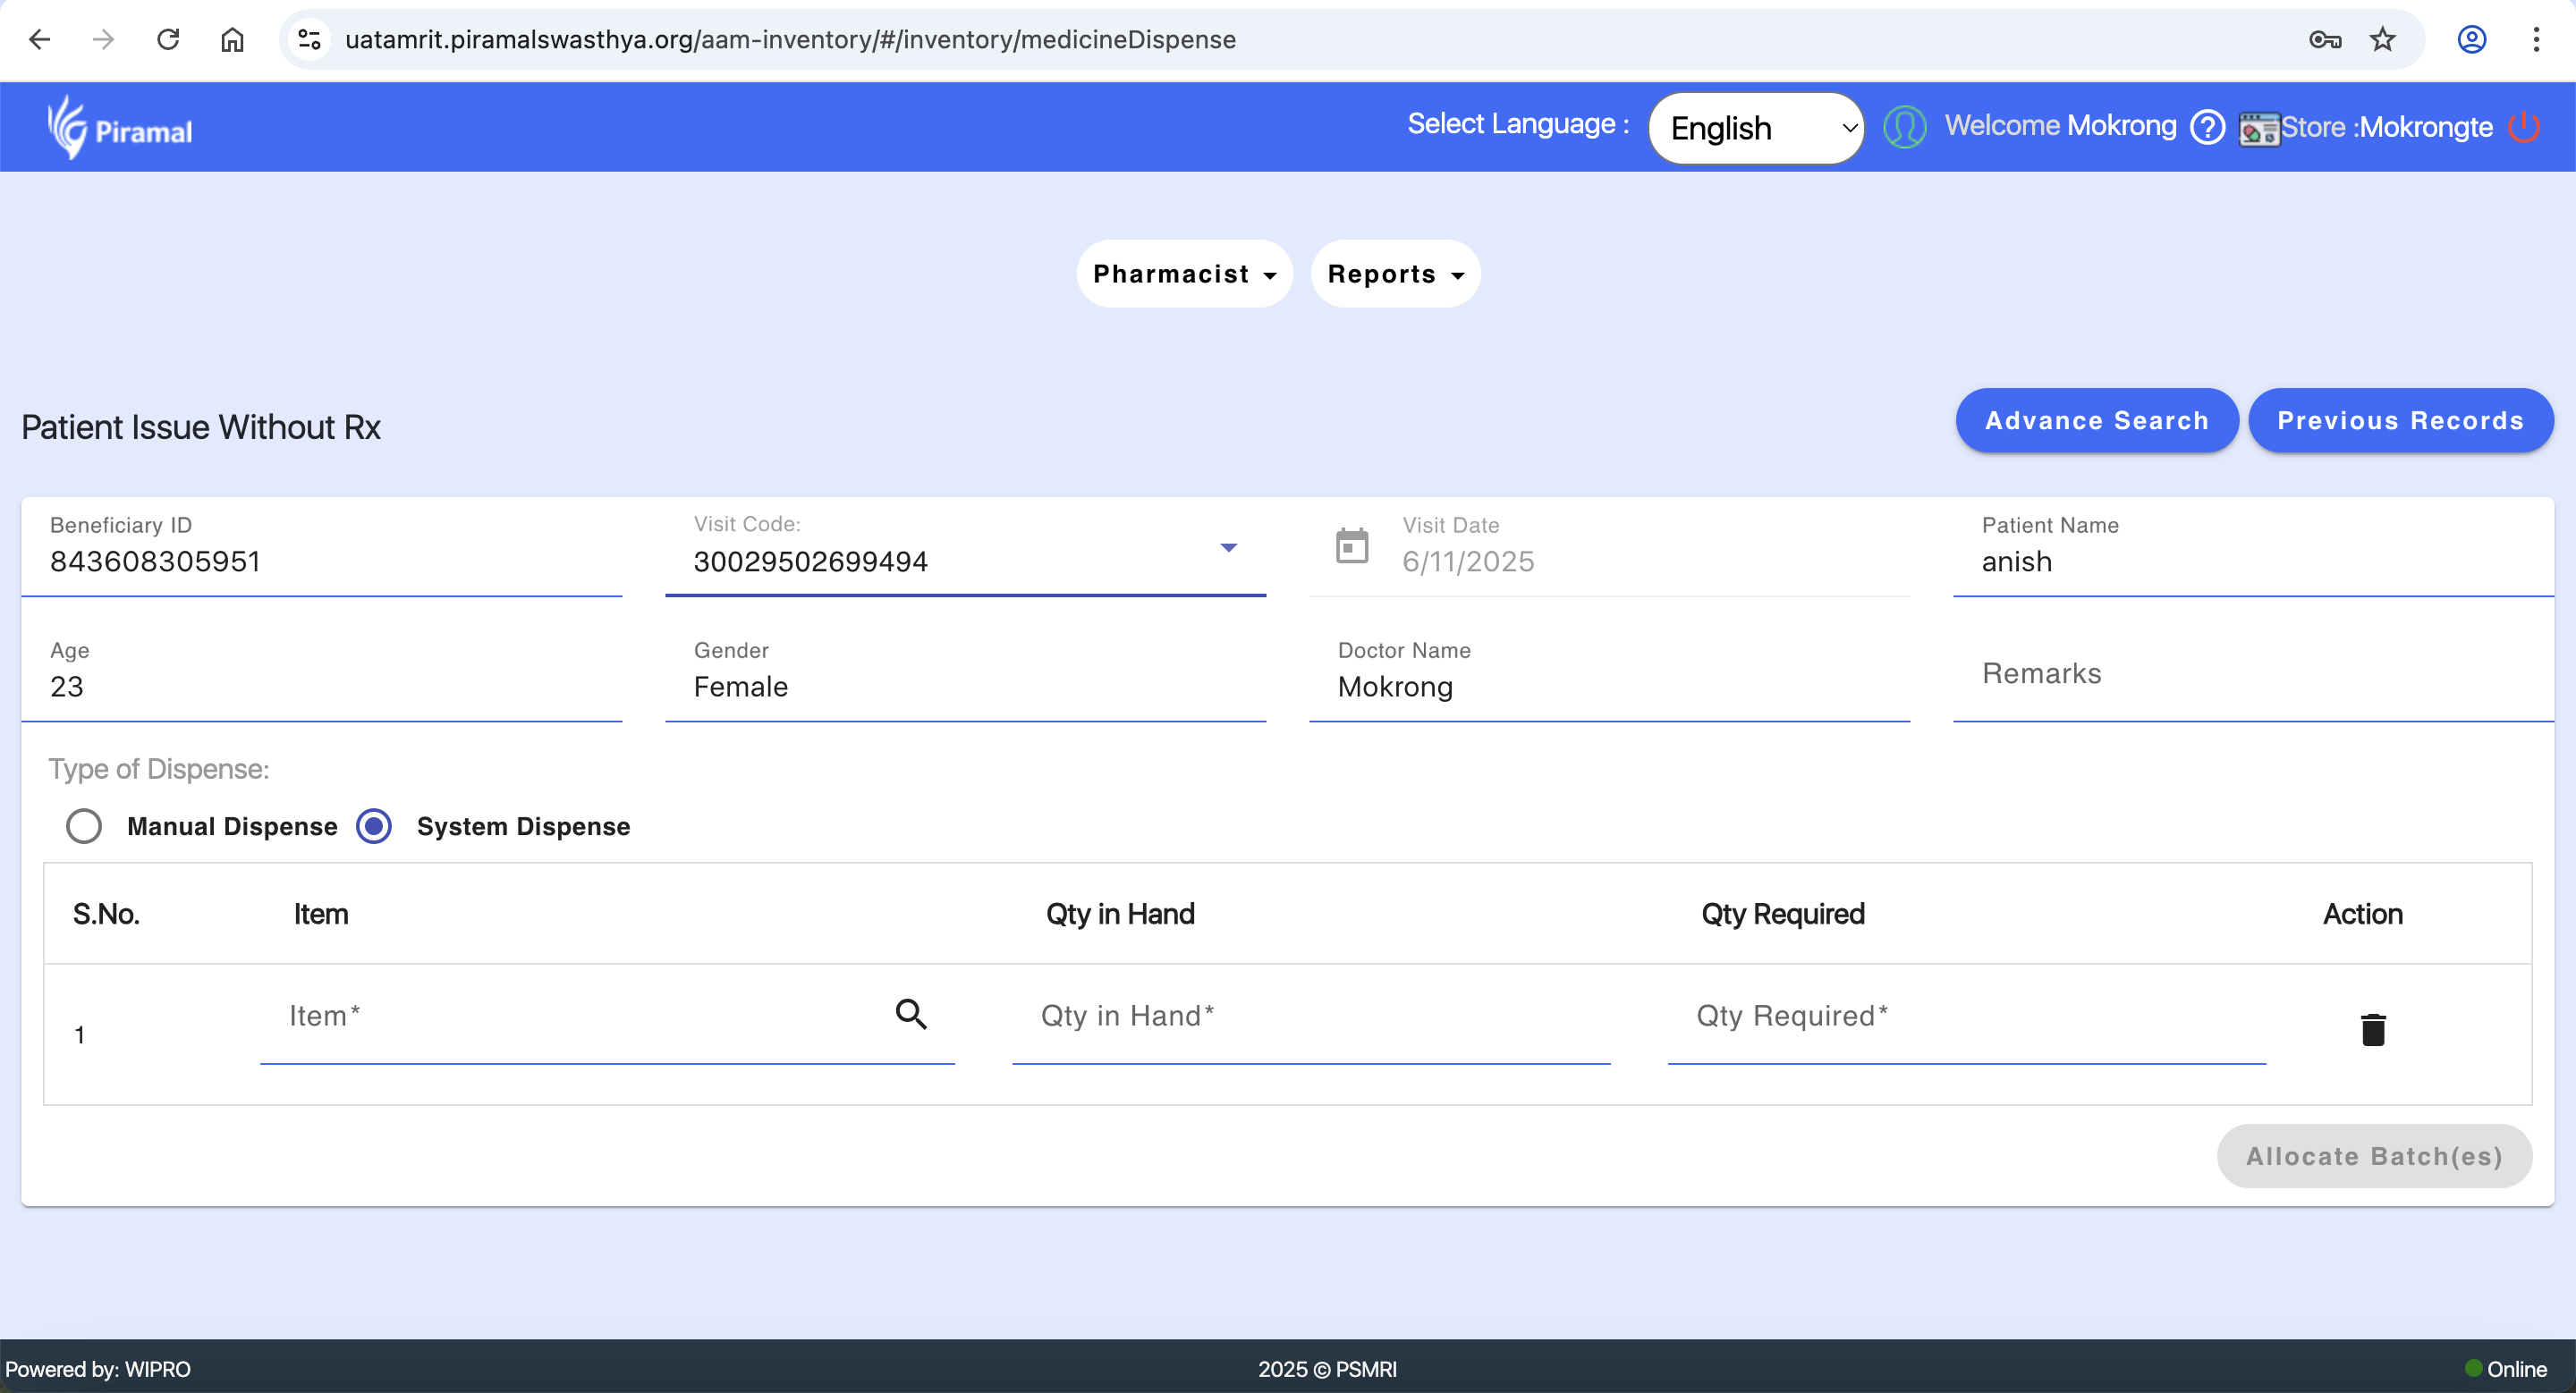Click the green user avatar icon

click(1905, 127)
